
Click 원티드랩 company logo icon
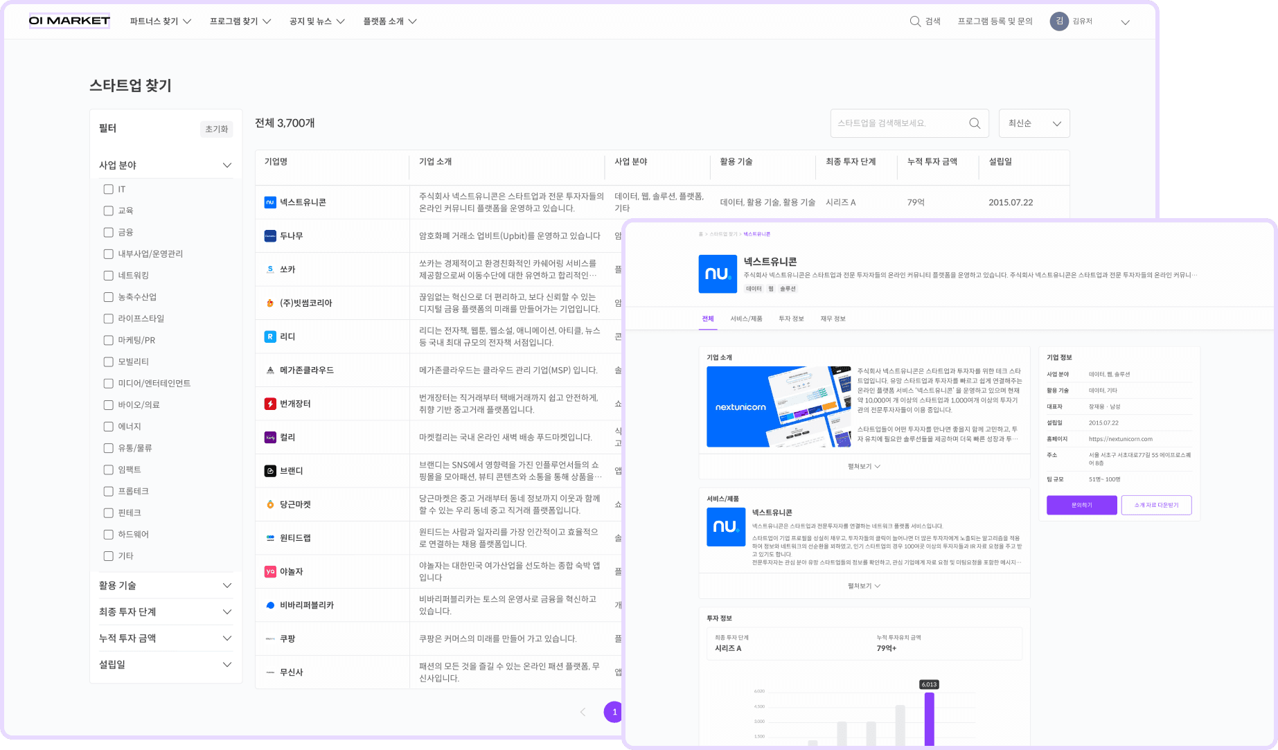[x=270, y=538]
